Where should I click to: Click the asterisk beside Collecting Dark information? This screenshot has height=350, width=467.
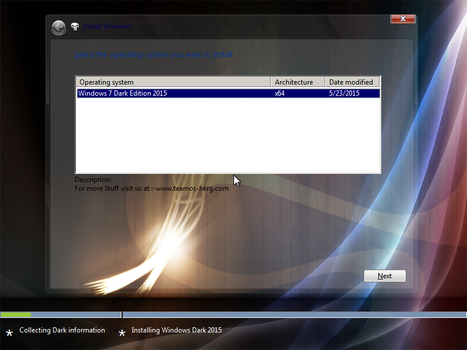click(9, 333)
